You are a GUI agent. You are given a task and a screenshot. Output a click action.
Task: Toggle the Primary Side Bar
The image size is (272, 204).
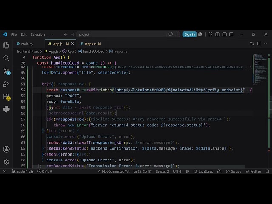[x=218, y=34]
